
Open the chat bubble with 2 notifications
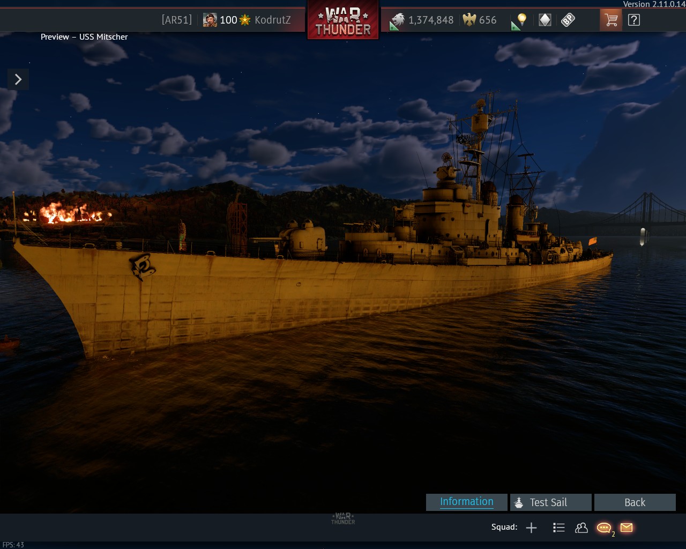pyautogui.click(x=605, y=529)
